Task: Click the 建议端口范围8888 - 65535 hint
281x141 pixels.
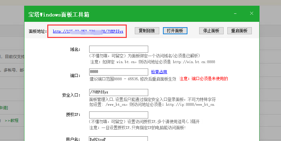Action: pos(133,79)
